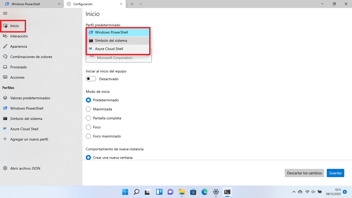Open Windows PowerShell profile in sidebar
The image size is (352, 198).
click(x=41, y=108)
